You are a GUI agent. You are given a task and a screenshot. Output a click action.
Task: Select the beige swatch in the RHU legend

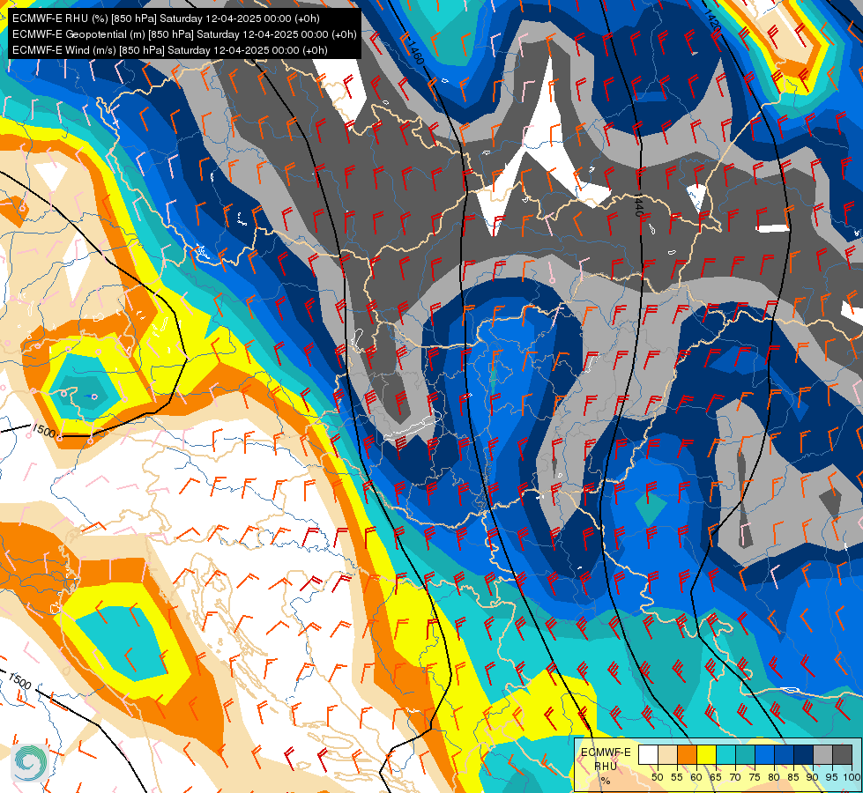[667, 754]
